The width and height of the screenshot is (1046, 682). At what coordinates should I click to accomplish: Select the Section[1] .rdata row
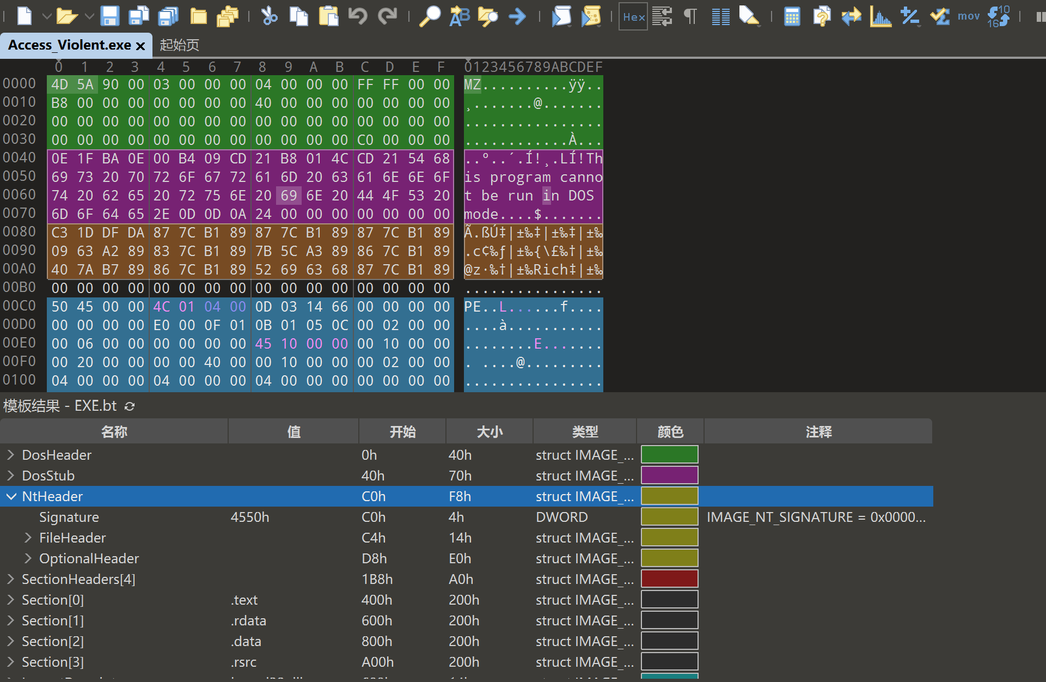[466, 620]
